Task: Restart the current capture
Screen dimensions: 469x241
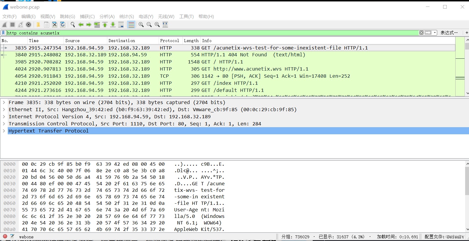Action: [x=21, y=25]
